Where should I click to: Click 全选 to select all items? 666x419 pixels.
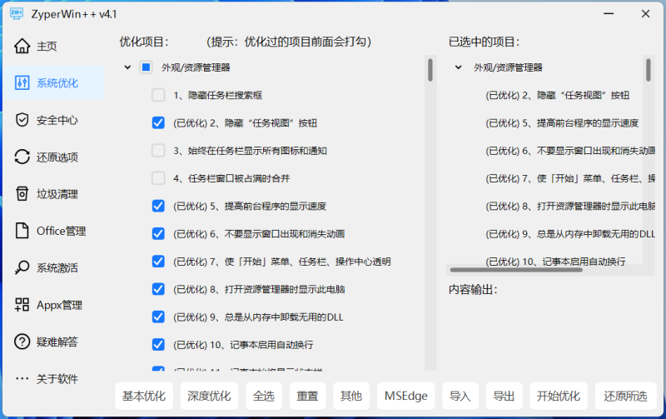[264, 396]
